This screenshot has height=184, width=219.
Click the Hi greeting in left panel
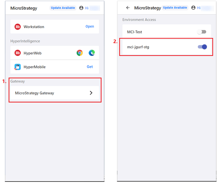(87, 8)
